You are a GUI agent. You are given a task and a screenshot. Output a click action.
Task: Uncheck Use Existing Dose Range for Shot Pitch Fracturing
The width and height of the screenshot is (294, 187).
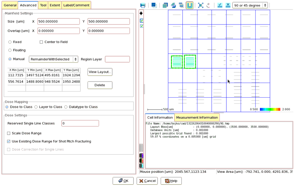pyautogui.click(x=9, y=141)
